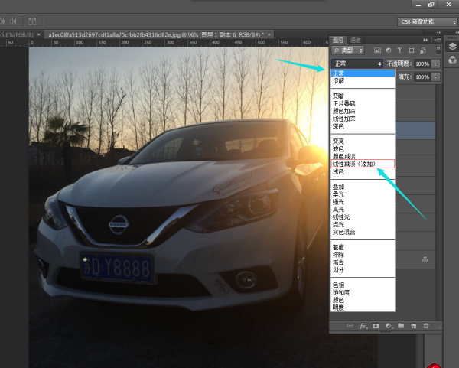Click the distribute spacing icon in options bar
This screenshot has height=368, width=459.
[x=32, y=21]
